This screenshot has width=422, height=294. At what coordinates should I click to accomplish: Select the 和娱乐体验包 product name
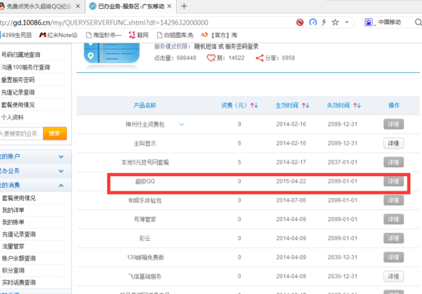[145, 200]
